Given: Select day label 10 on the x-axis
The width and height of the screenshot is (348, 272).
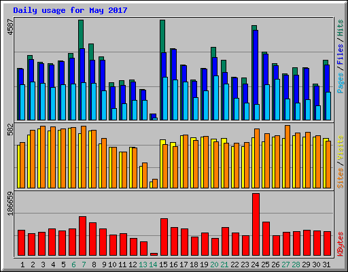Looking at the screenshot, I should tap(112, 265).
